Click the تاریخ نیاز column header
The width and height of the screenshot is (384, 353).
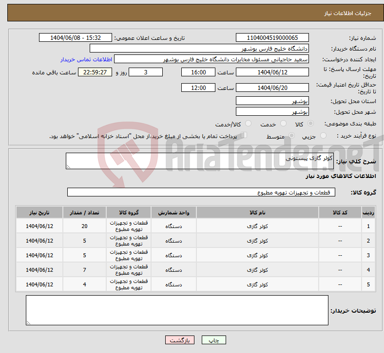39,212
